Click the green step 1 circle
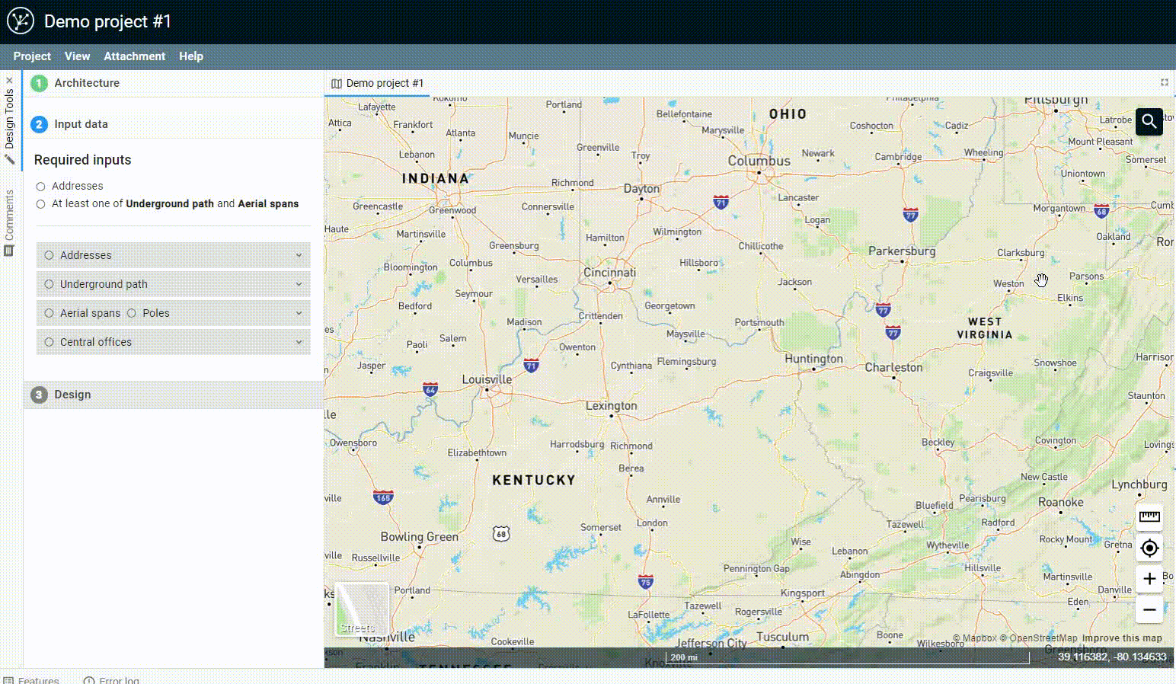Image resolution: width=1176 pixels, height=684 pixels. coord(39,83)
